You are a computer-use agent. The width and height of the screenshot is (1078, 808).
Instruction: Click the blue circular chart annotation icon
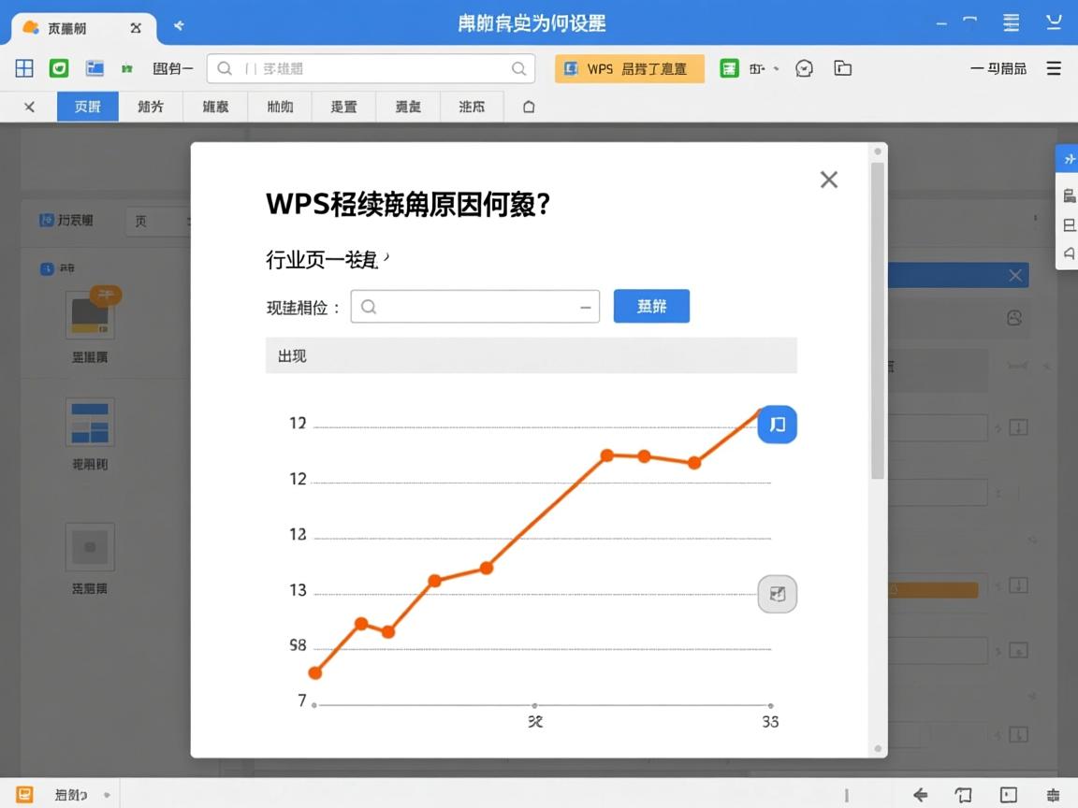pos(778,426)
